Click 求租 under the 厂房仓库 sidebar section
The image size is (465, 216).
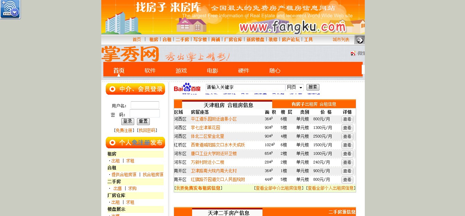click(x=130, y=202)
